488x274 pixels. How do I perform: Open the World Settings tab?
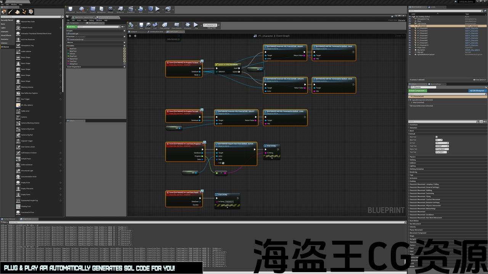point(435,84)
